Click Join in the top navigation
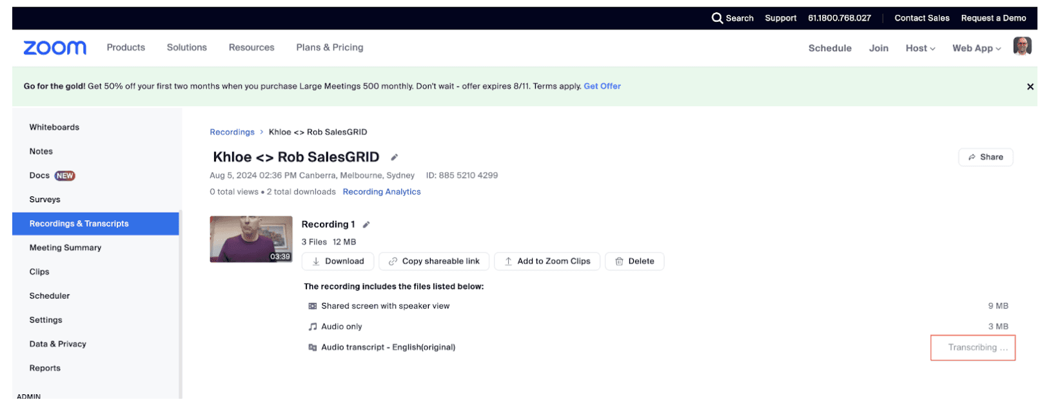The image size is (1051, 411). coord(879,48)
